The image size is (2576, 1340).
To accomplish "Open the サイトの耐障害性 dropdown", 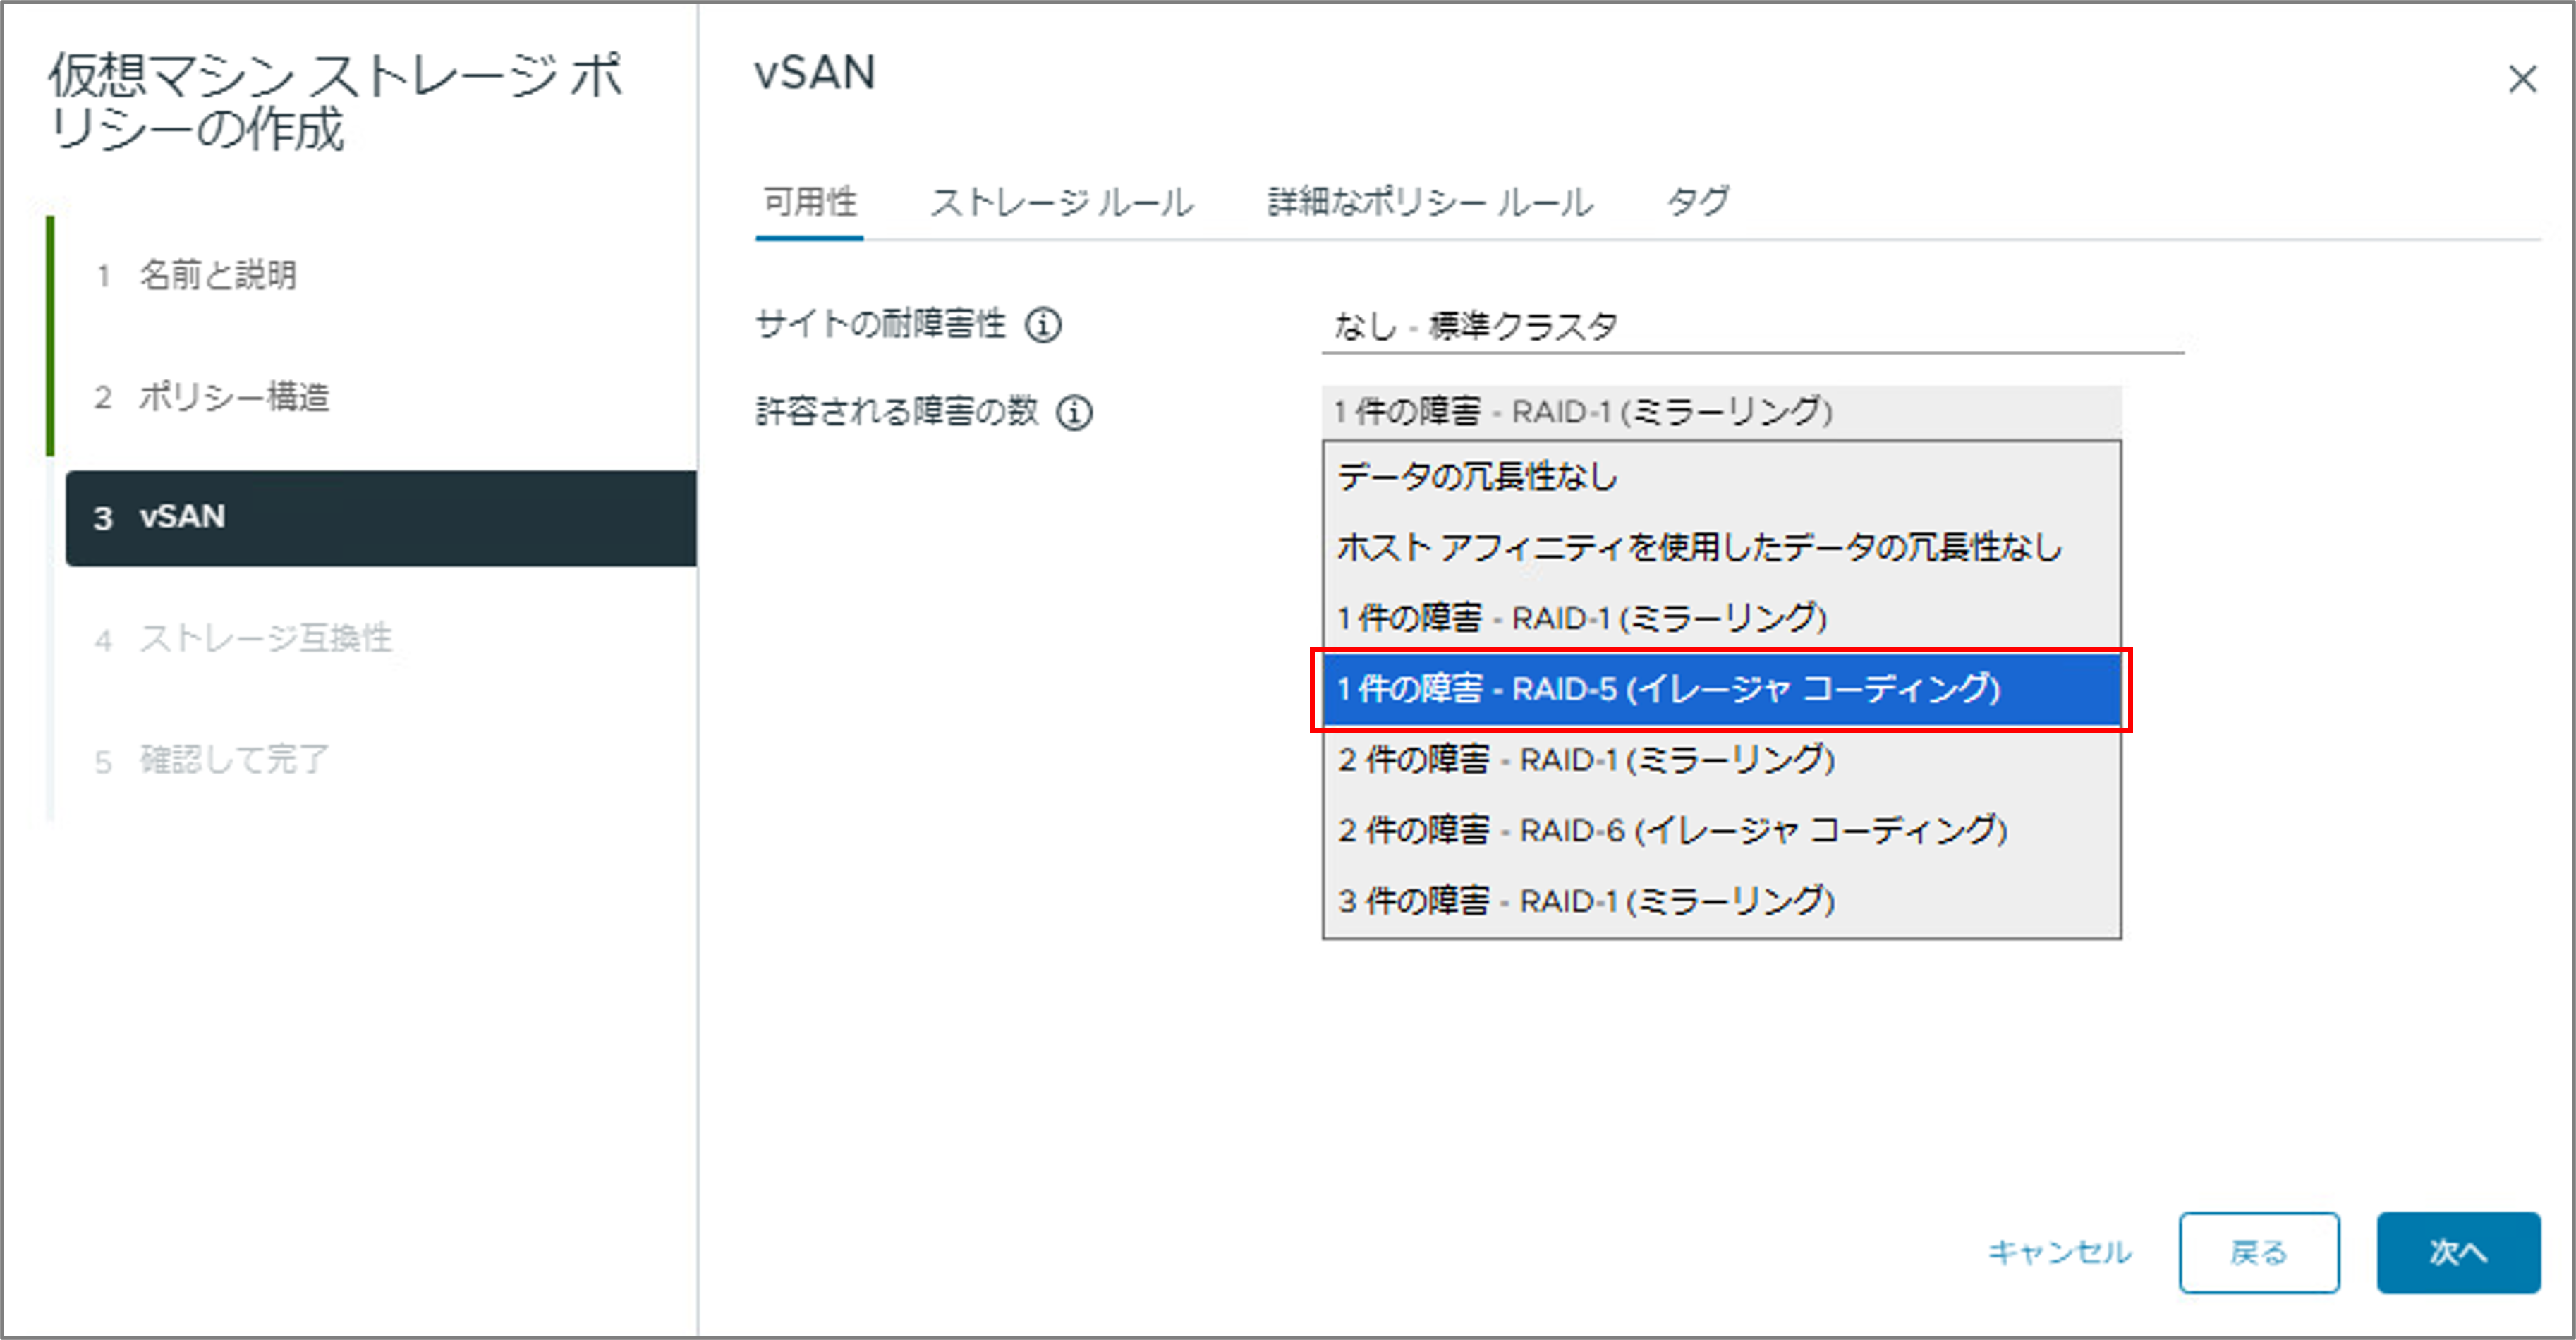I will click(x=1752, y=326).
